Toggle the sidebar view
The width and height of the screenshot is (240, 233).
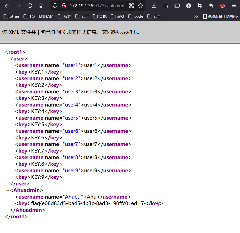177,6
